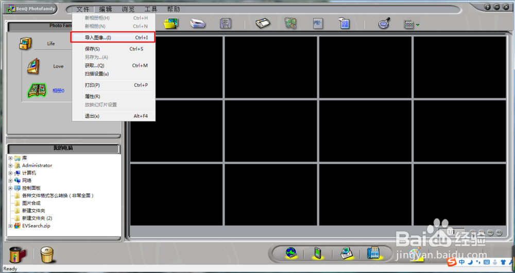Click the Ready status bar text

coord(10,269)
